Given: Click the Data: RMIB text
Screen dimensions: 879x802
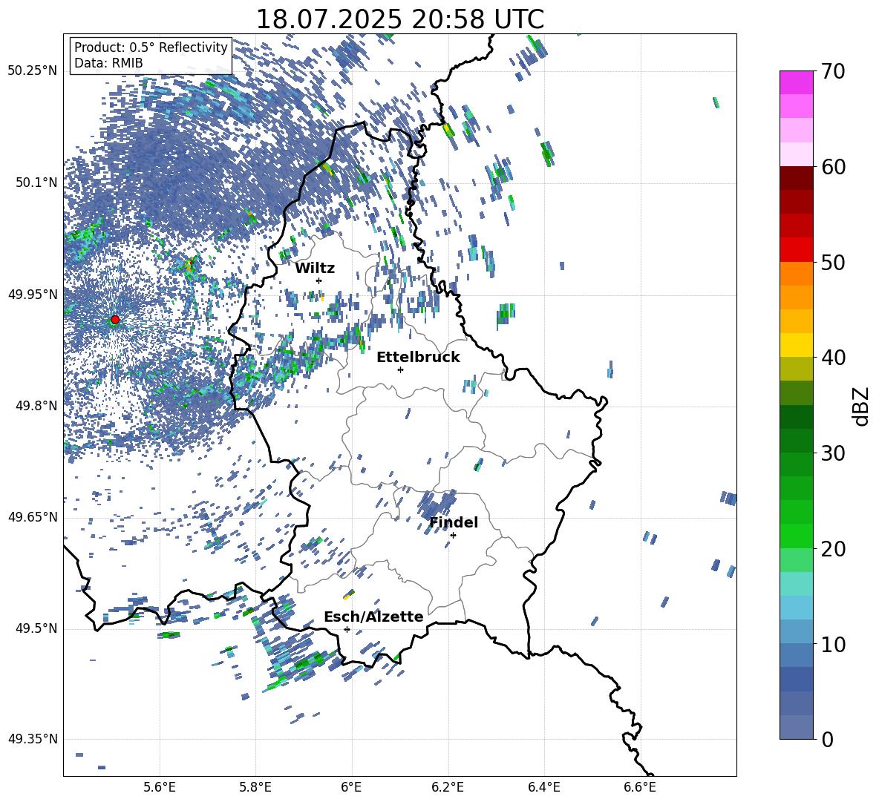Looking at the screenshot, I should pos(108,63).
